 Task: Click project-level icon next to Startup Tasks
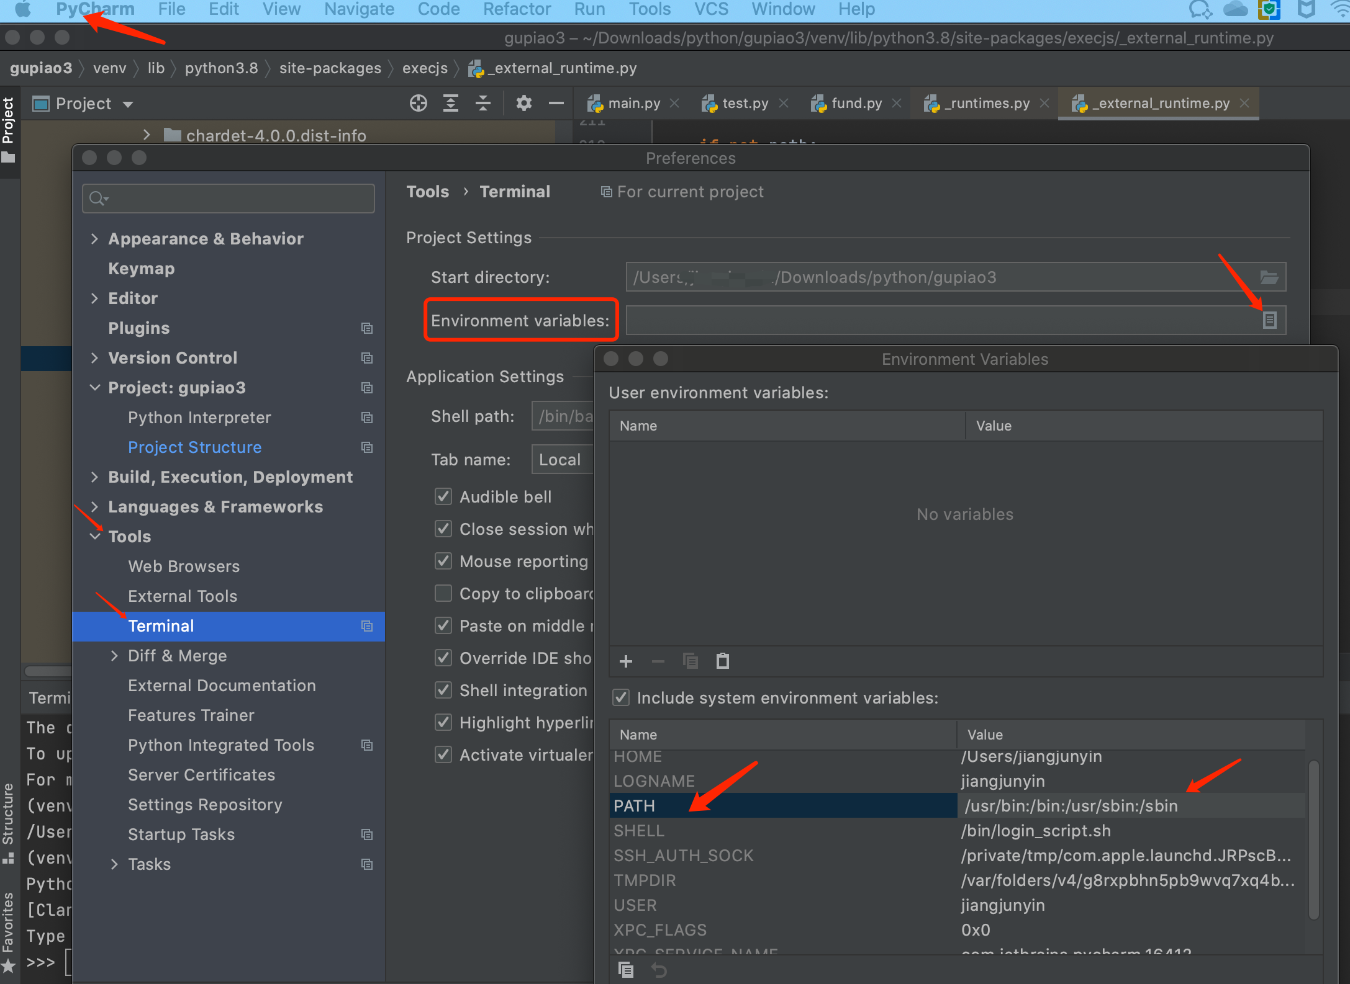coord(367,834)
